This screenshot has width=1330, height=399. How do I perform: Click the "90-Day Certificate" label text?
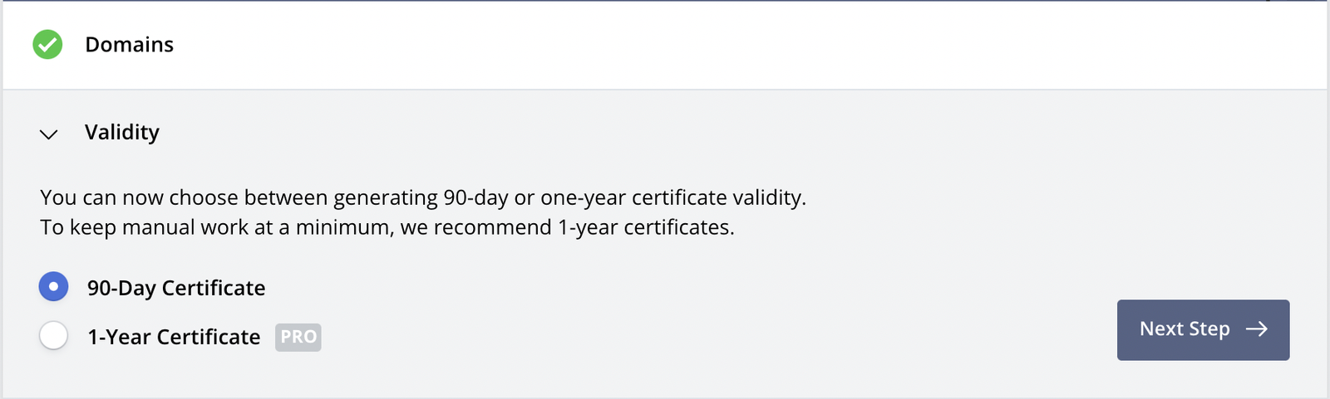coord(176,288)
